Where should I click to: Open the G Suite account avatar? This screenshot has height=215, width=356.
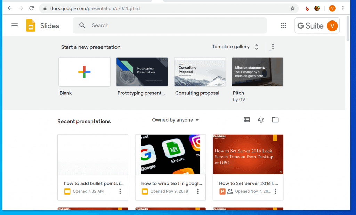(332, 26)
